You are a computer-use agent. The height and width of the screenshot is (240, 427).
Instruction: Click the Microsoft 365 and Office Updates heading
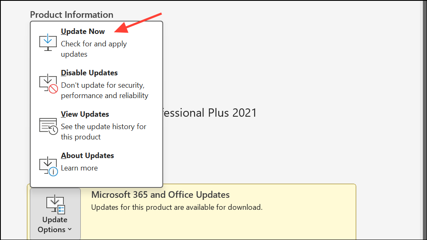point(160,194)
